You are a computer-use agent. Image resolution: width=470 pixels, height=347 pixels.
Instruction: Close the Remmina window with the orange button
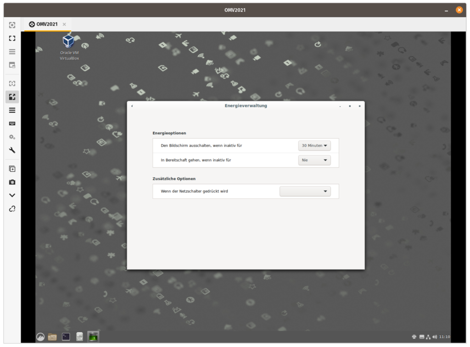(459, 10)
